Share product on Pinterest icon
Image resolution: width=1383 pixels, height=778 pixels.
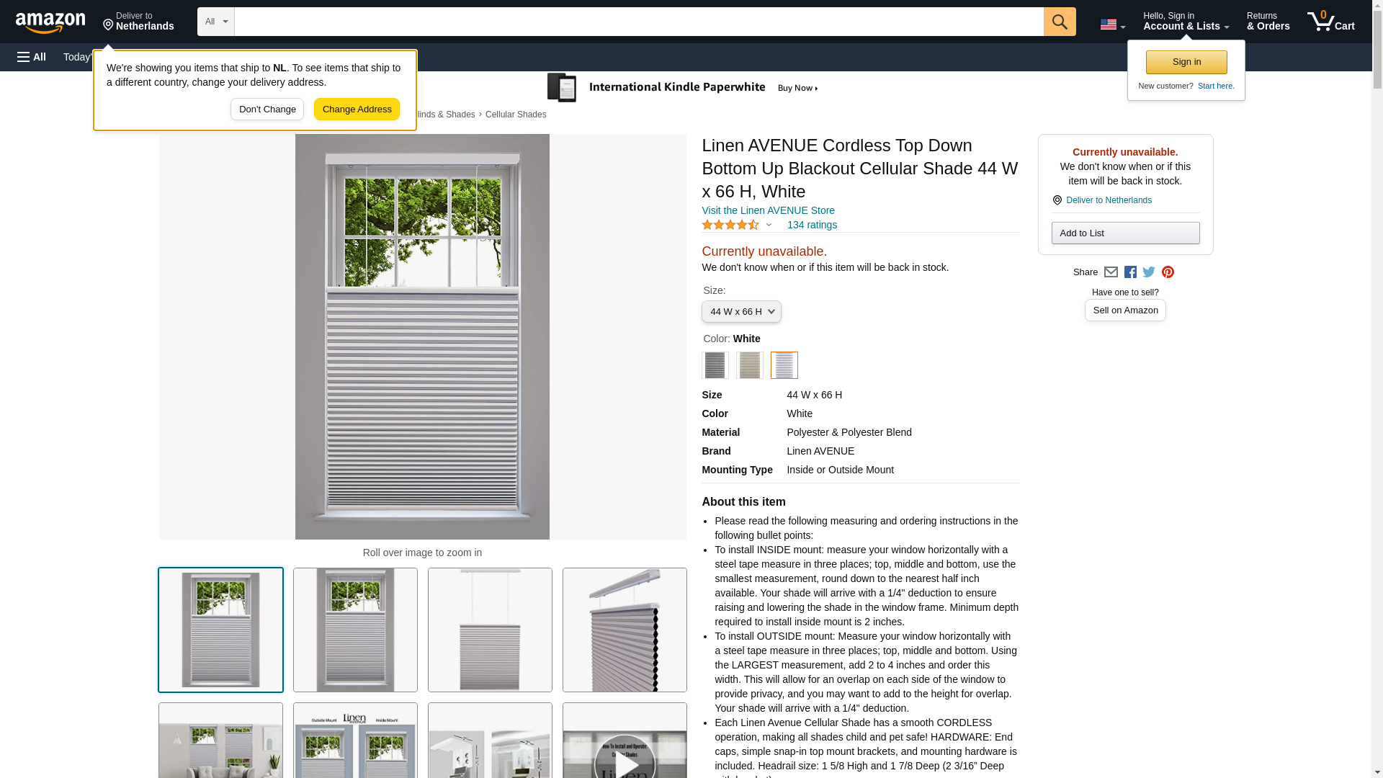pos(1168,272)
